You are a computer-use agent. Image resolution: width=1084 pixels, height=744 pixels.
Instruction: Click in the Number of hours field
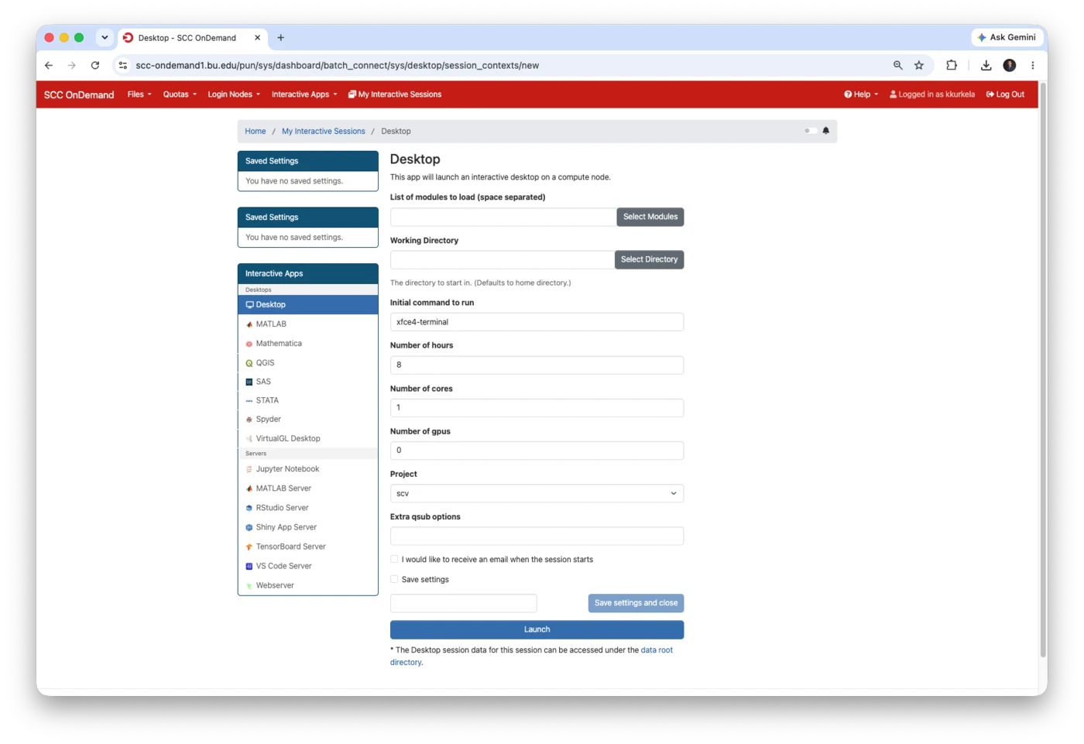click(537, 365)
